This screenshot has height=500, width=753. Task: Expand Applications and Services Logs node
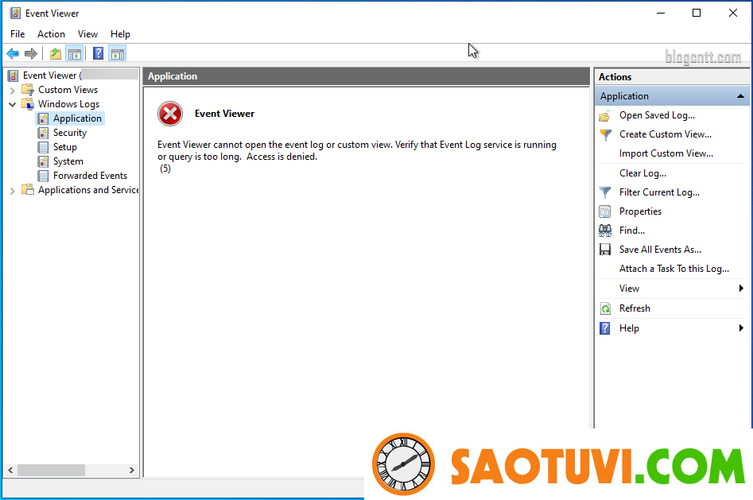[x=13, y=191]
